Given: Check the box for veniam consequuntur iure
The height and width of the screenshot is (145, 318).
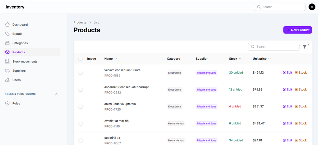Looking at the screenshot, I should click(80, 73).
